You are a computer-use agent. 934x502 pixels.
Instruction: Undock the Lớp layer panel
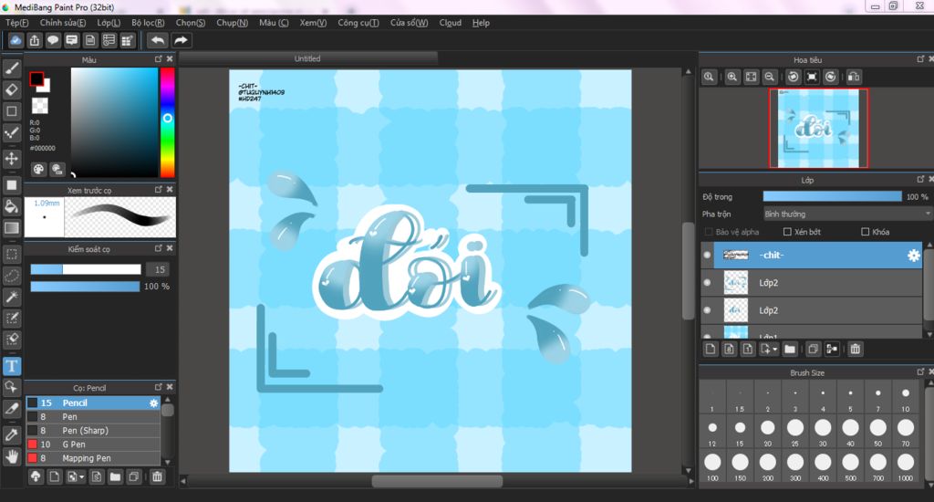tap(920, 179)
